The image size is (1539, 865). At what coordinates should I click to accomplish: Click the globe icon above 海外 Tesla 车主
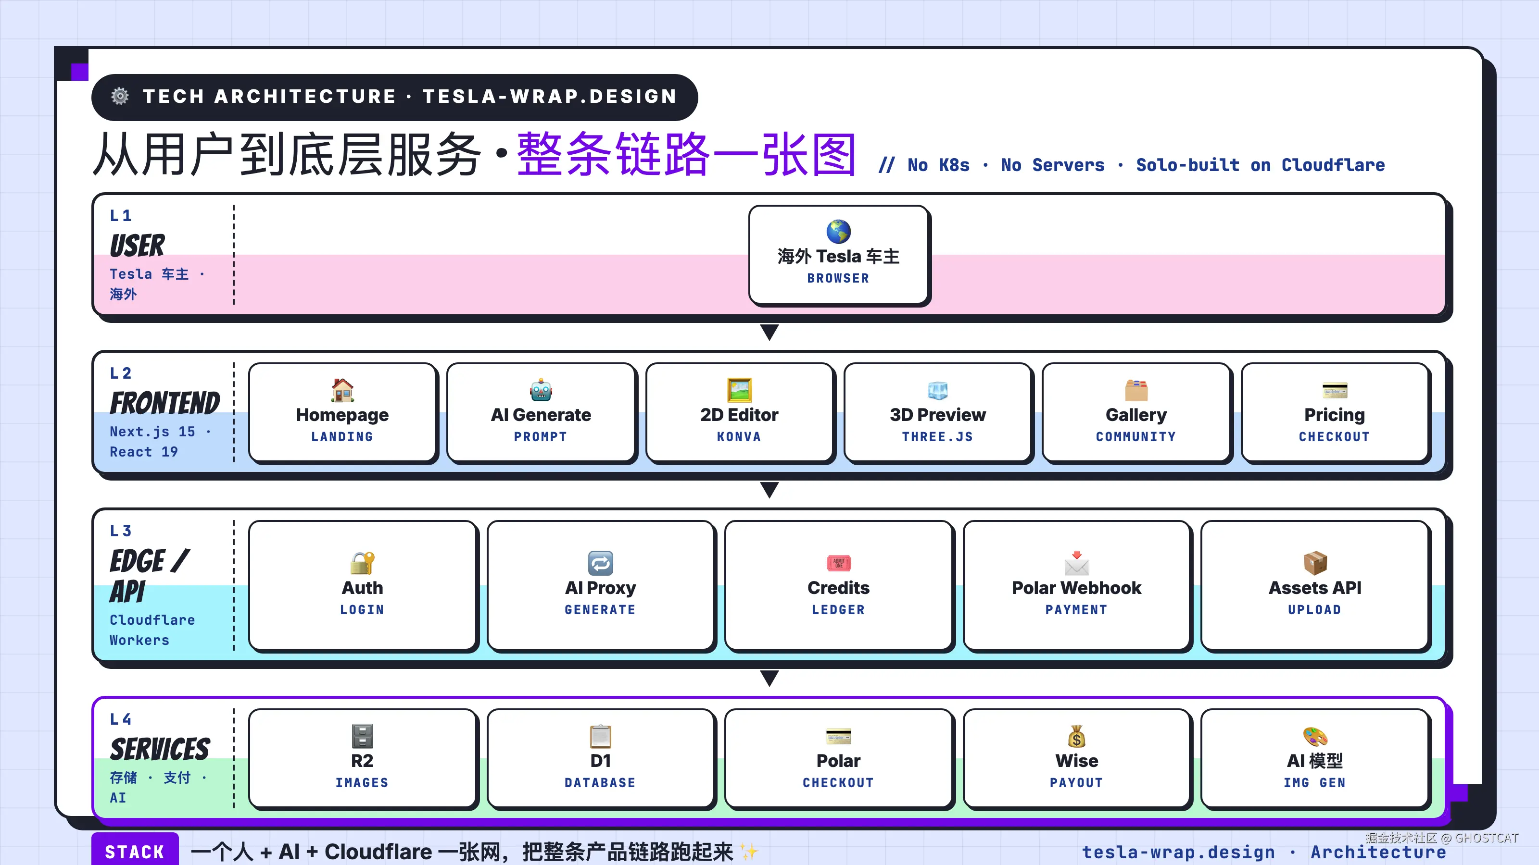point(838,232)
